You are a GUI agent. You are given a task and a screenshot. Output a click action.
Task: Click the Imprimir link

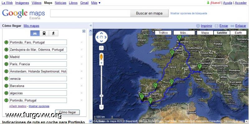tap(206, 26)
